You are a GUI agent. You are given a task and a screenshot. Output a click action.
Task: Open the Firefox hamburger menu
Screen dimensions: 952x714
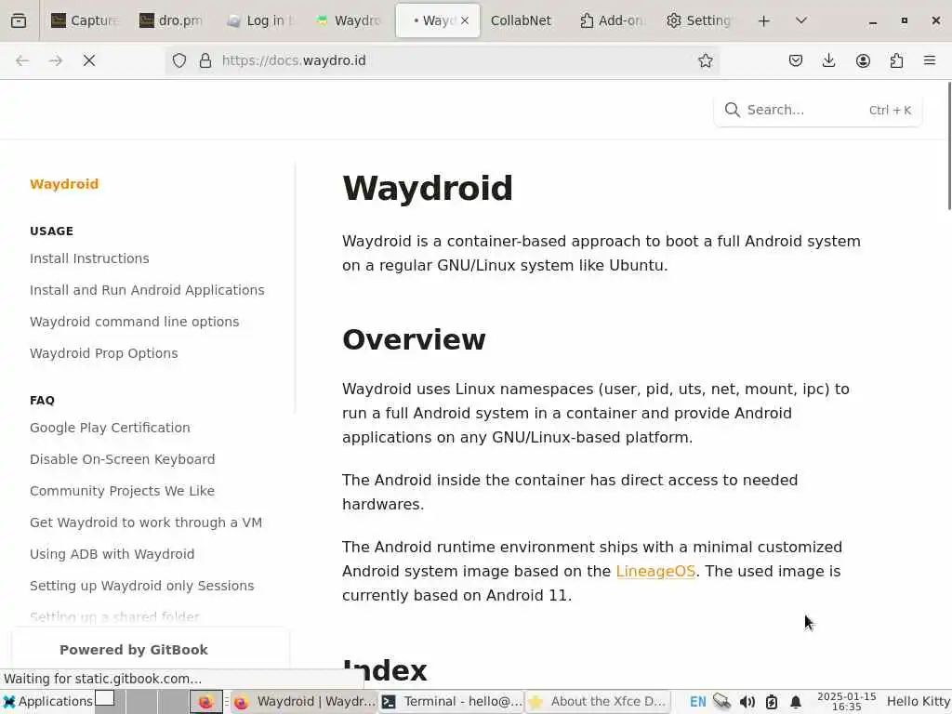(930, 60)
